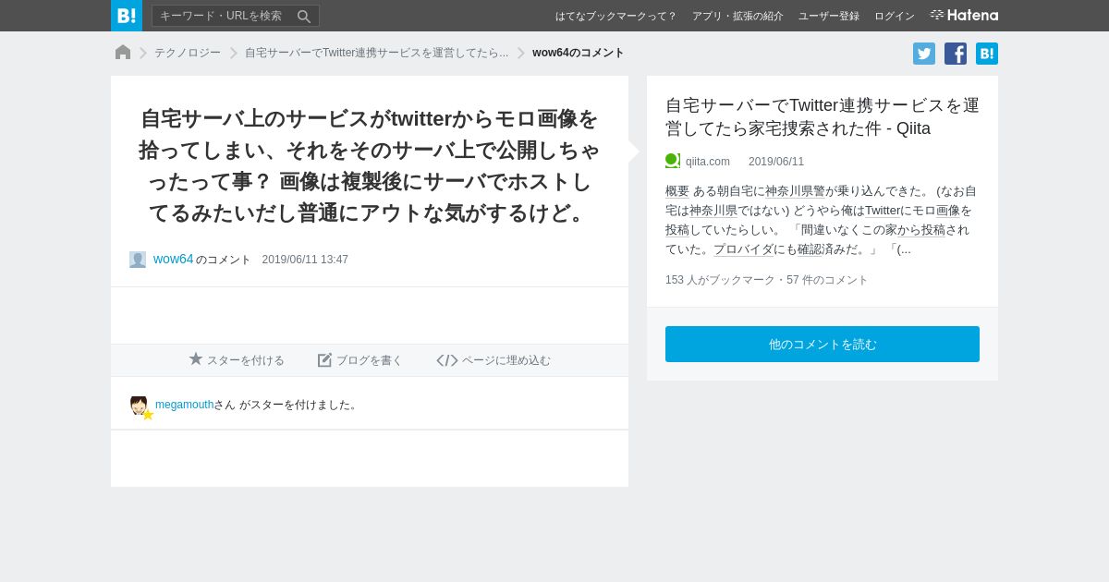Click wow64のコメント breadcrumb text
1109x582 pixels.
(579, 53)
